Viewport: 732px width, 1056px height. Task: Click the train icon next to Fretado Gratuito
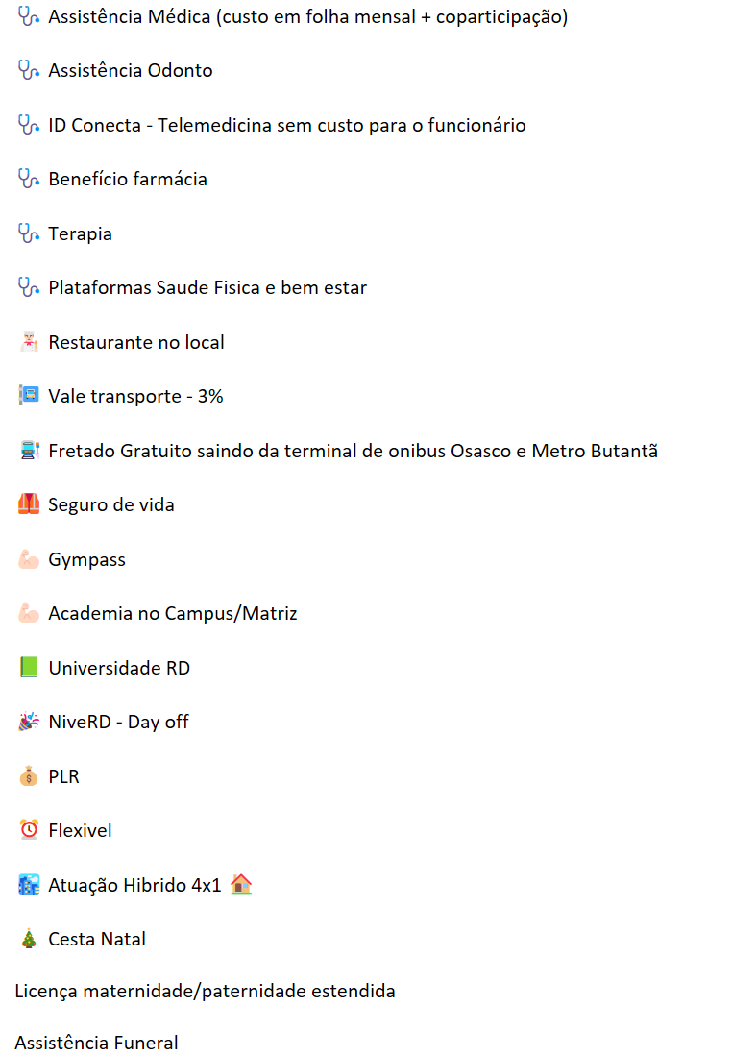[x=29, y=451]
